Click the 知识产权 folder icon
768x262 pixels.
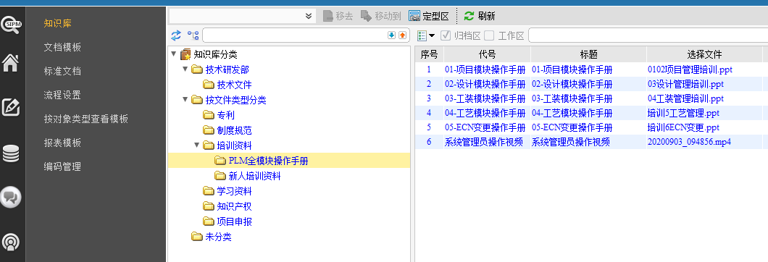[209, 206]
